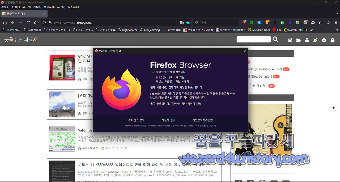The image size is (340, 182).
Task: Click the blog magnifier search icon
Action: click(x=275, y=39)
